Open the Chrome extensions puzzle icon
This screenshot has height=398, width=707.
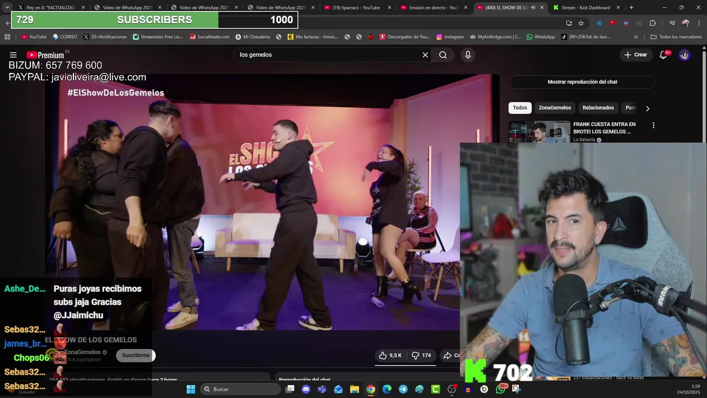pos(653,23)
